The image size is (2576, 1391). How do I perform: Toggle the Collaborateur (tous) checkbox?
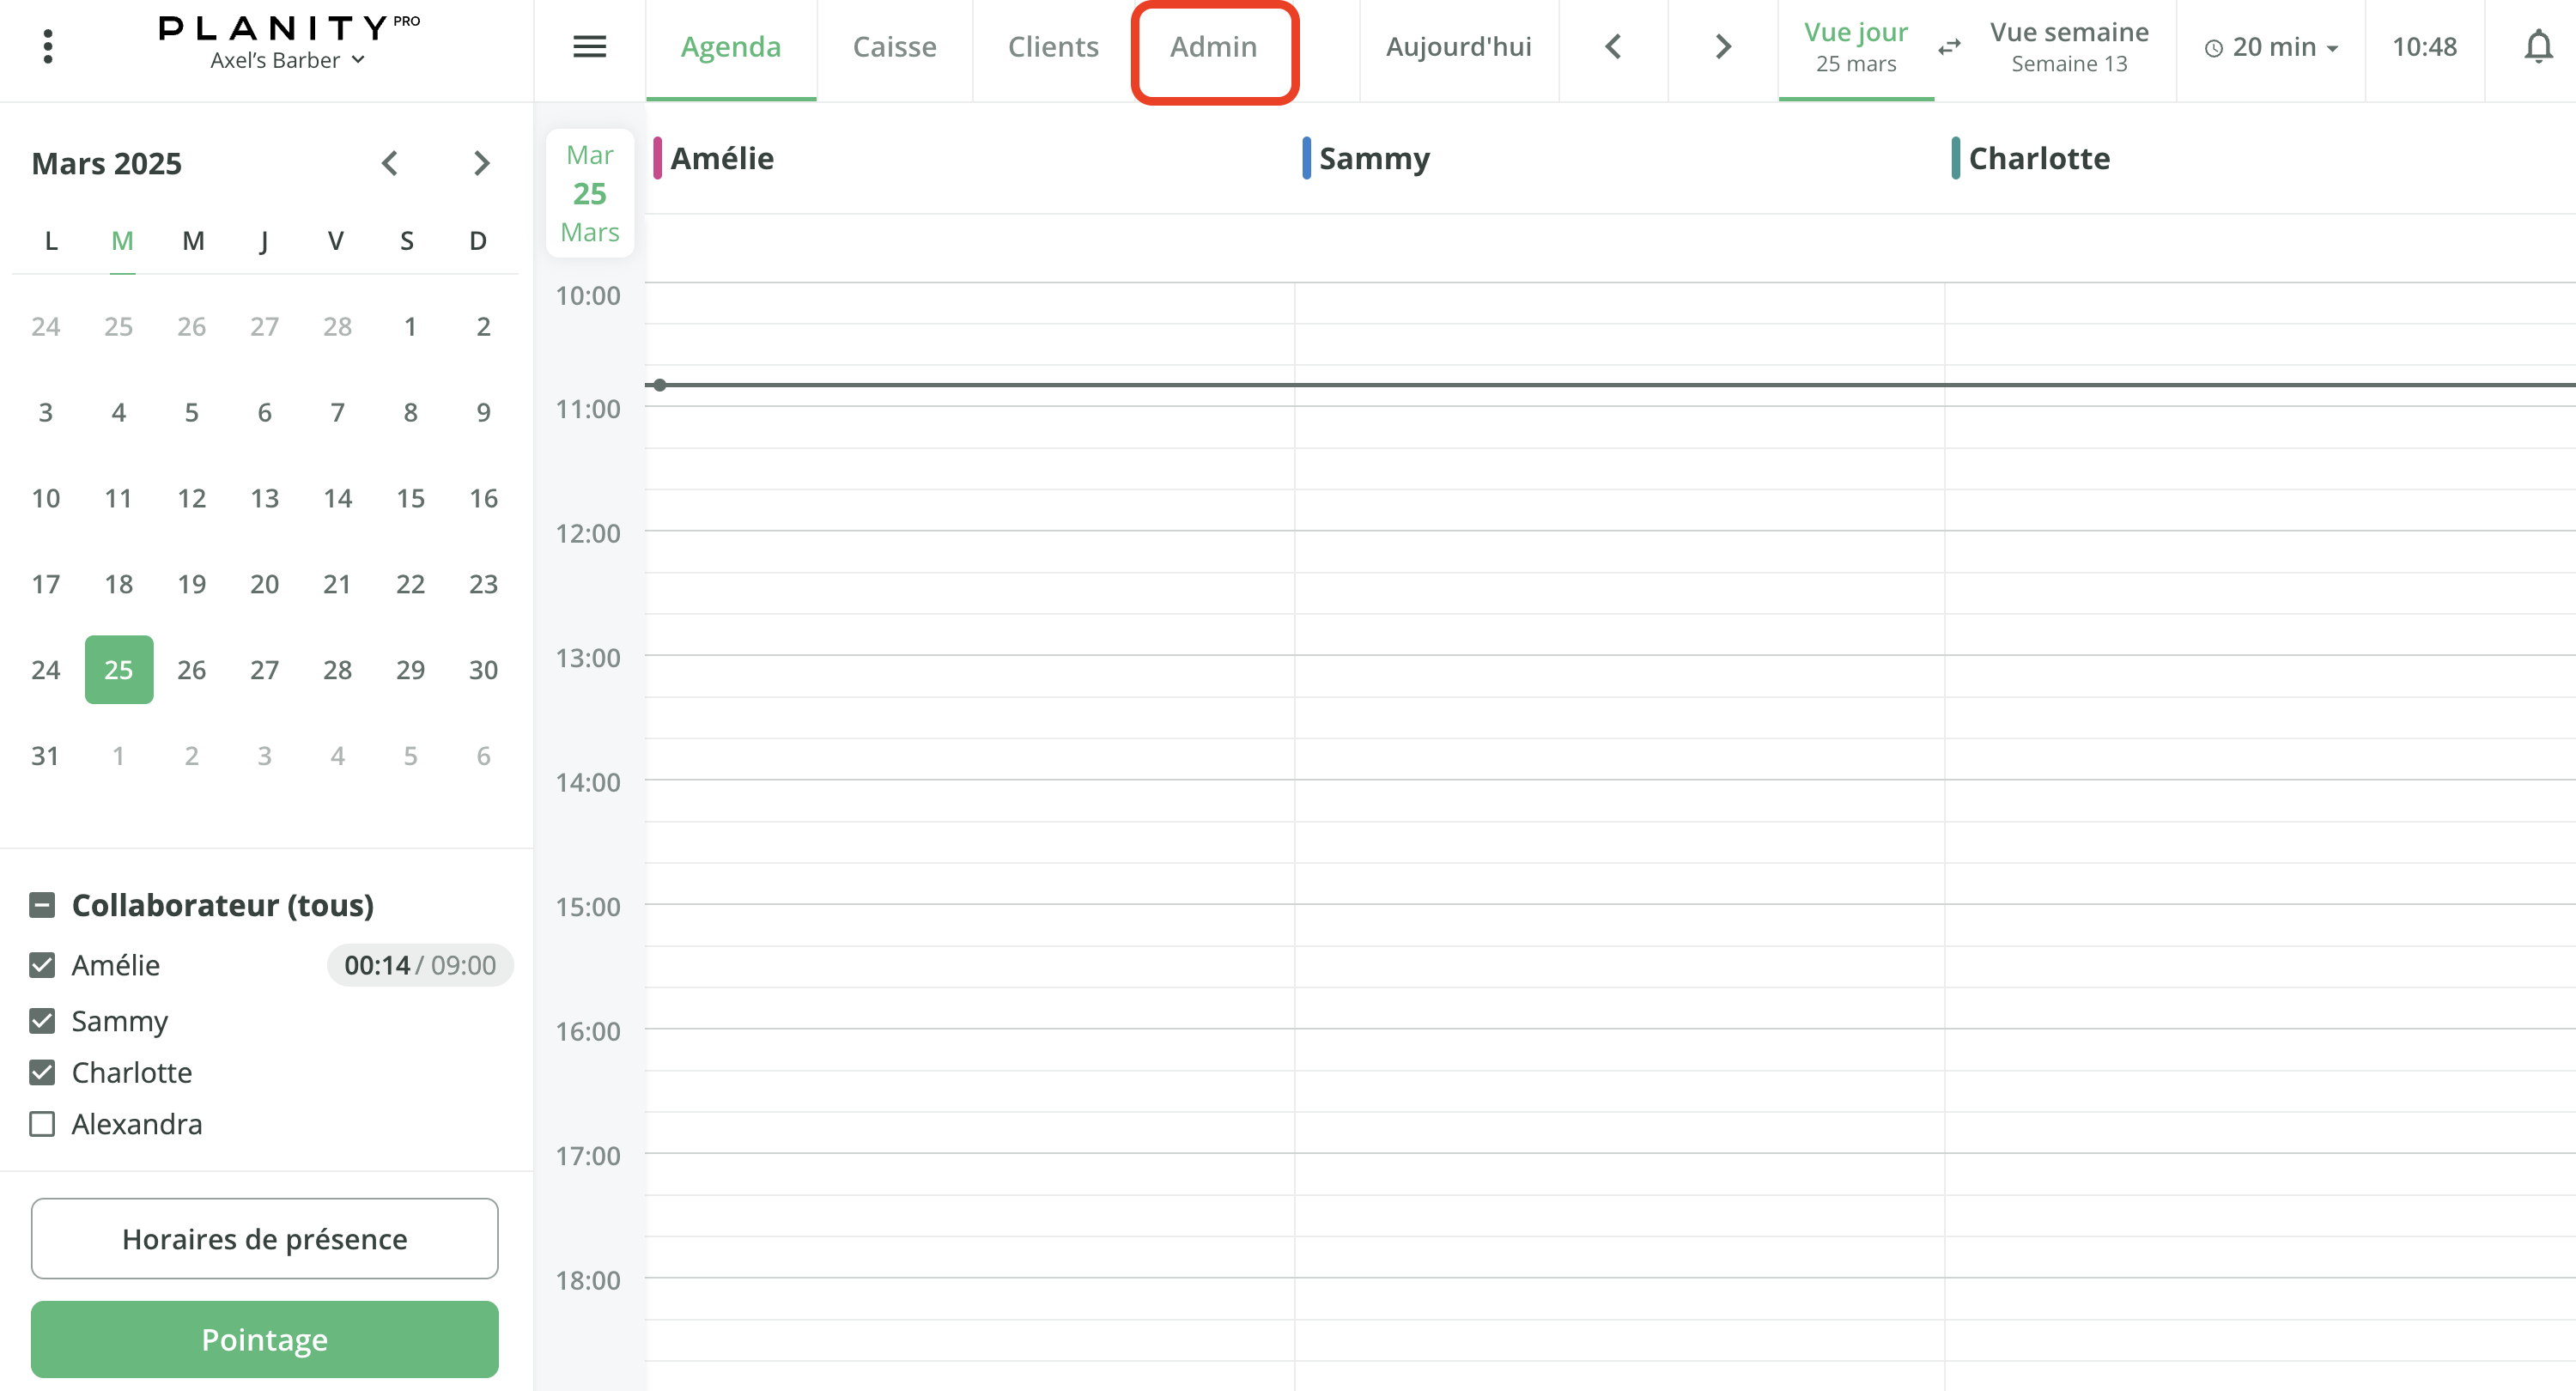[x=42, y=905]
